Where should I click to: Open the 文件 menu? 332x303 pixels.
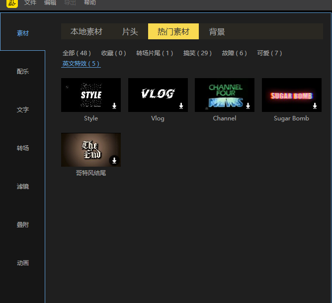30,3
